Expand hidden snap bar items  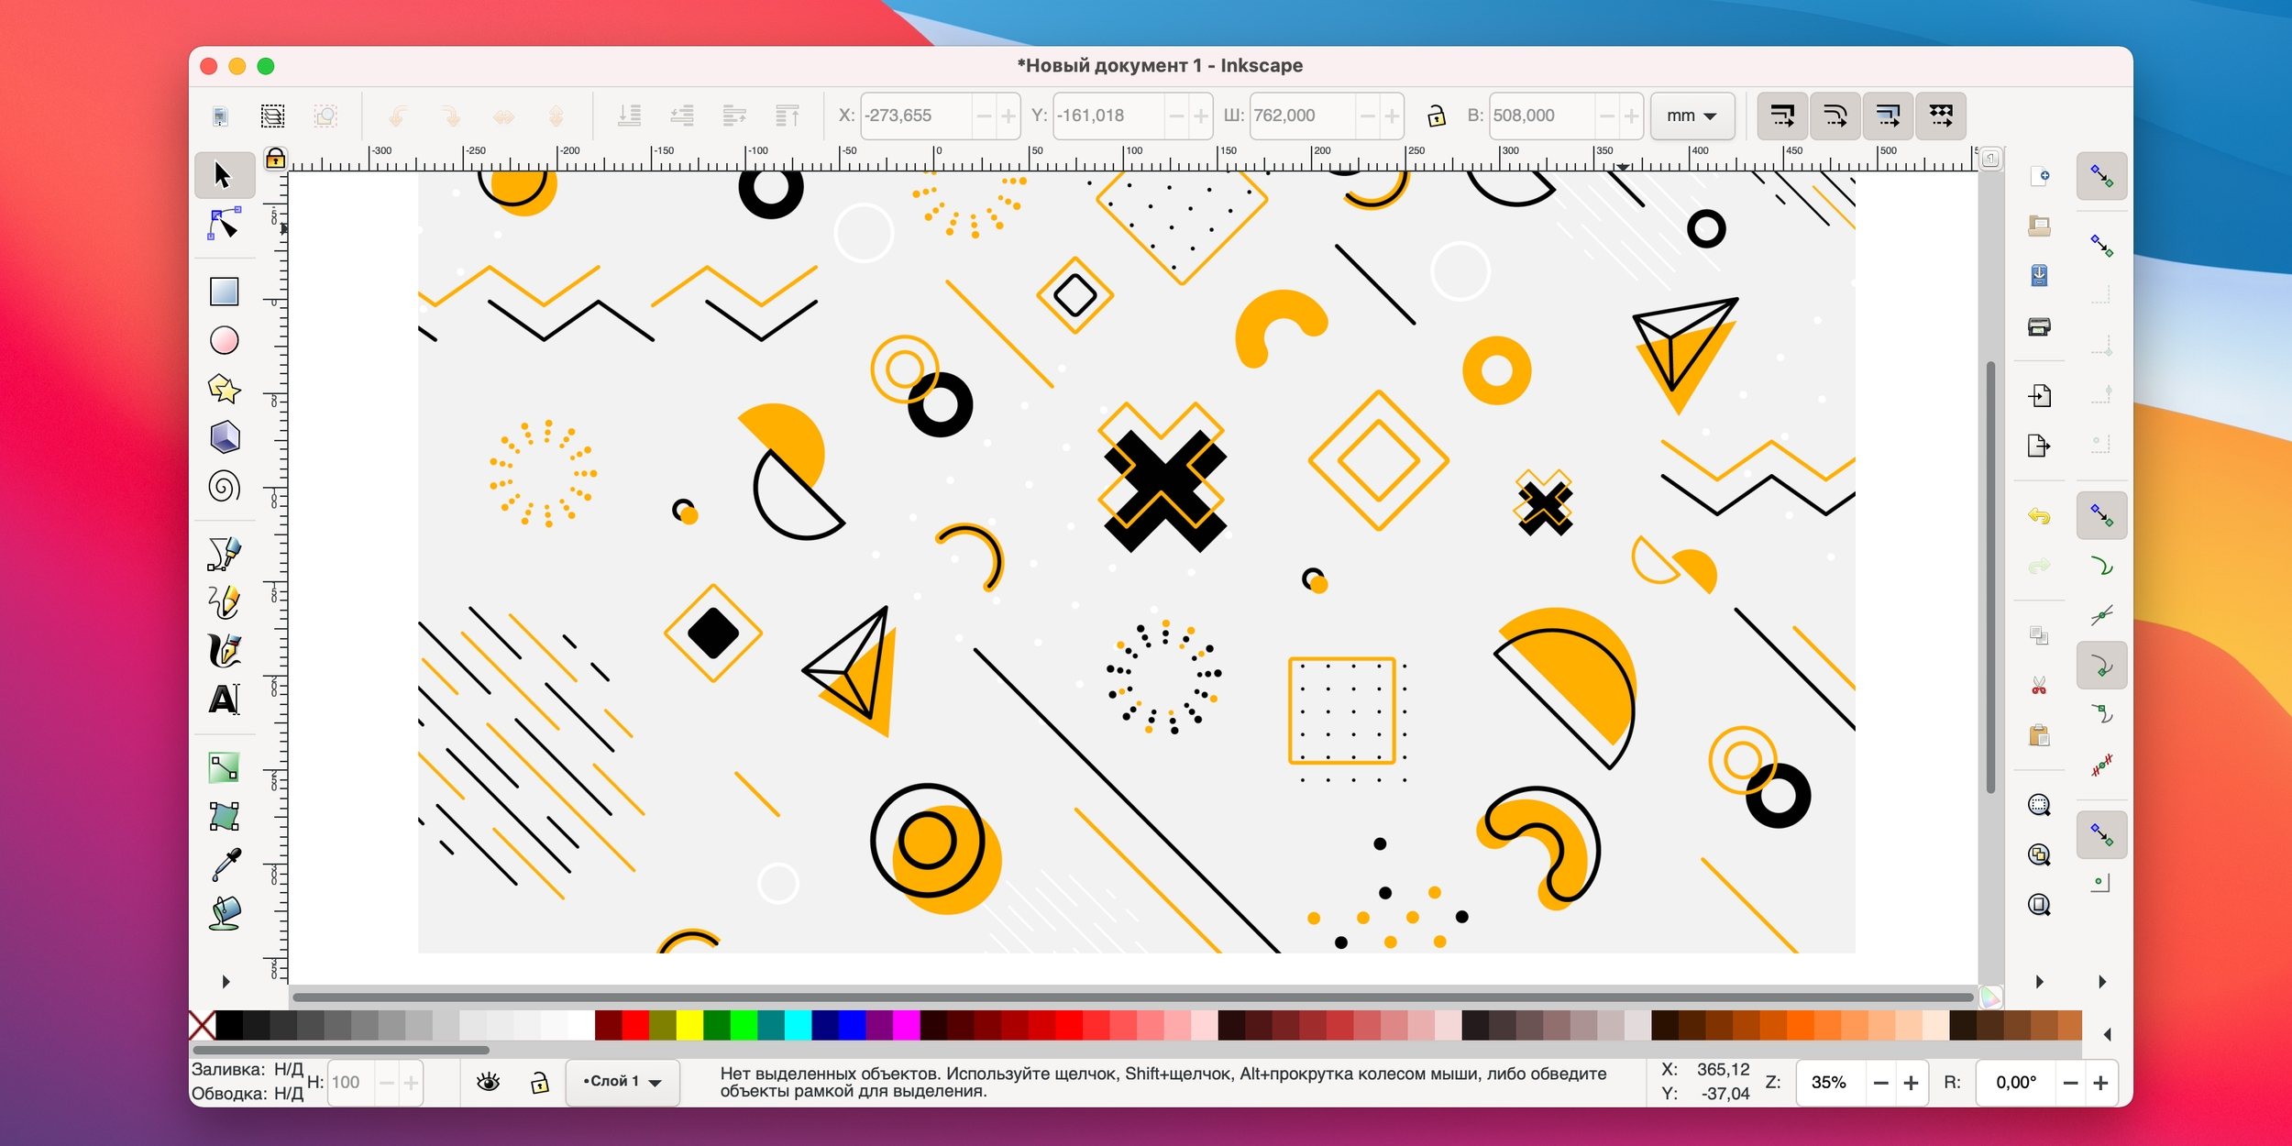pos(2102,982)
